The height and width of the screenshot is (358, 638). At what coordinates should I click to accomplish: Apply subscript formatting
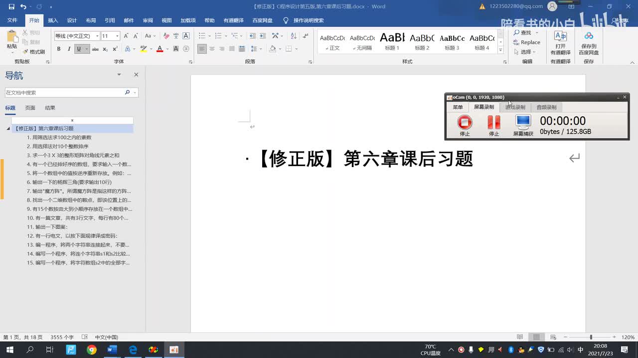pyautogui.click(x=105, y=49)
